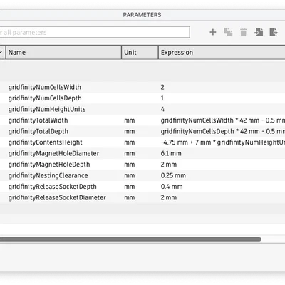
Task: Click the mm unit of gridfinityReleaseSocketDiameter
Action: [x=130, y=198]
